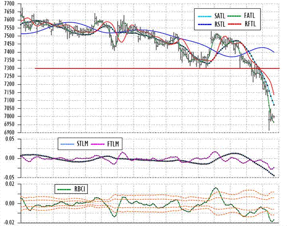287x226 pixels.
Task: Click the red RFTL legend line sample
Action: click(234, 24)
